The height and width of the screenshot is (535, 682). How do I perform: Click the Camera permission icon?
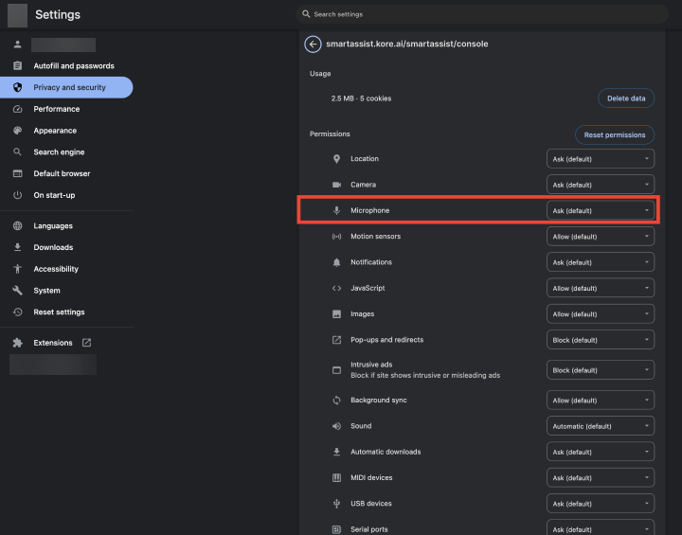[336, 185]
